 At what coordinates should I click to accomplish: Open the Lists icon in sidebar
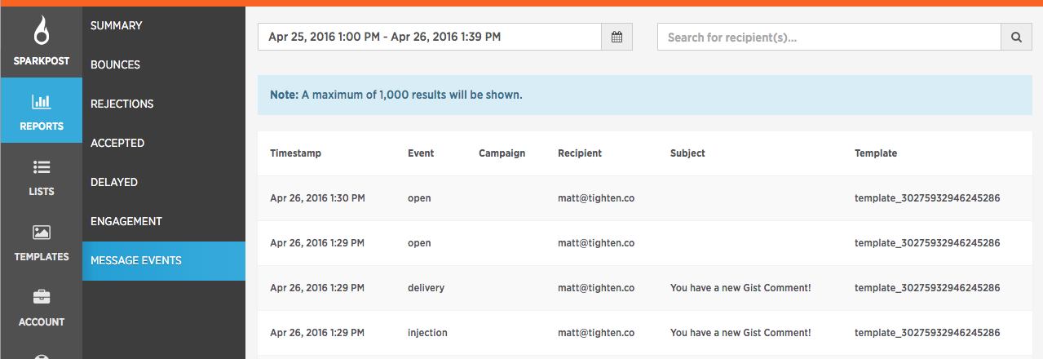[x=41, y=167]
